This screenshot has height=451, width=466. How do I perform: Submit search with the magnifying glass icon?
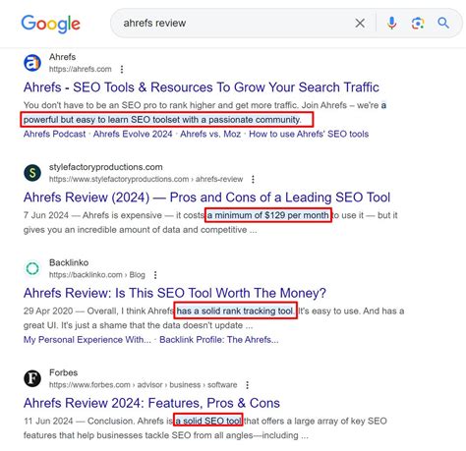(443, 23)
